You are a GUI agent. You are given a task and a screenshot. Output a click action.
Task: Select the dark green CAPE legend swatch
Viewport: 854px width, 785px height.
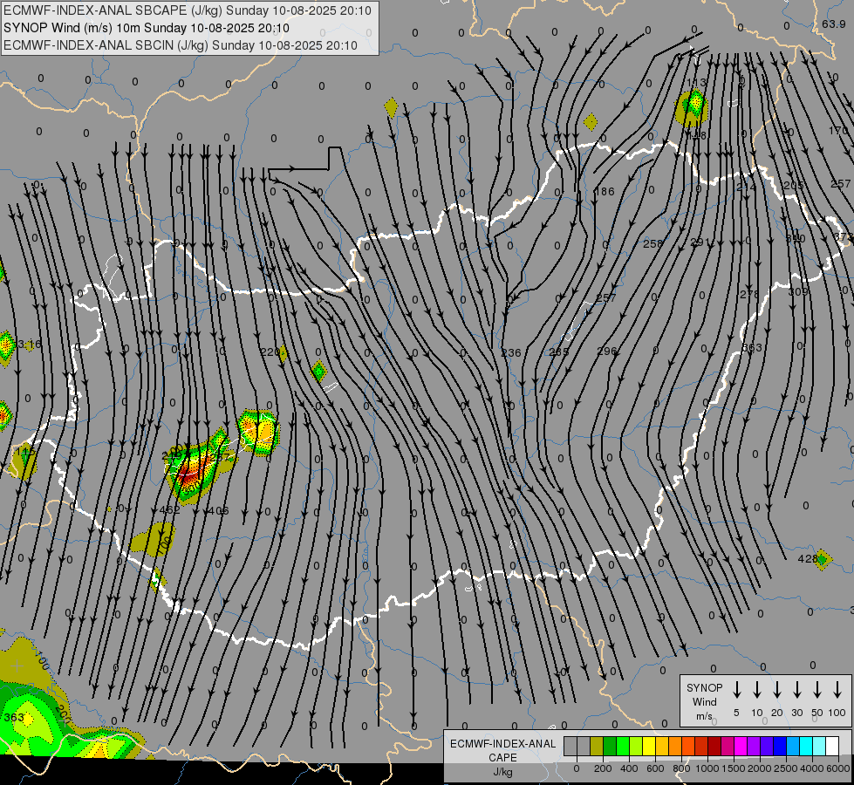pyautogui.click(x=610, y=747)
